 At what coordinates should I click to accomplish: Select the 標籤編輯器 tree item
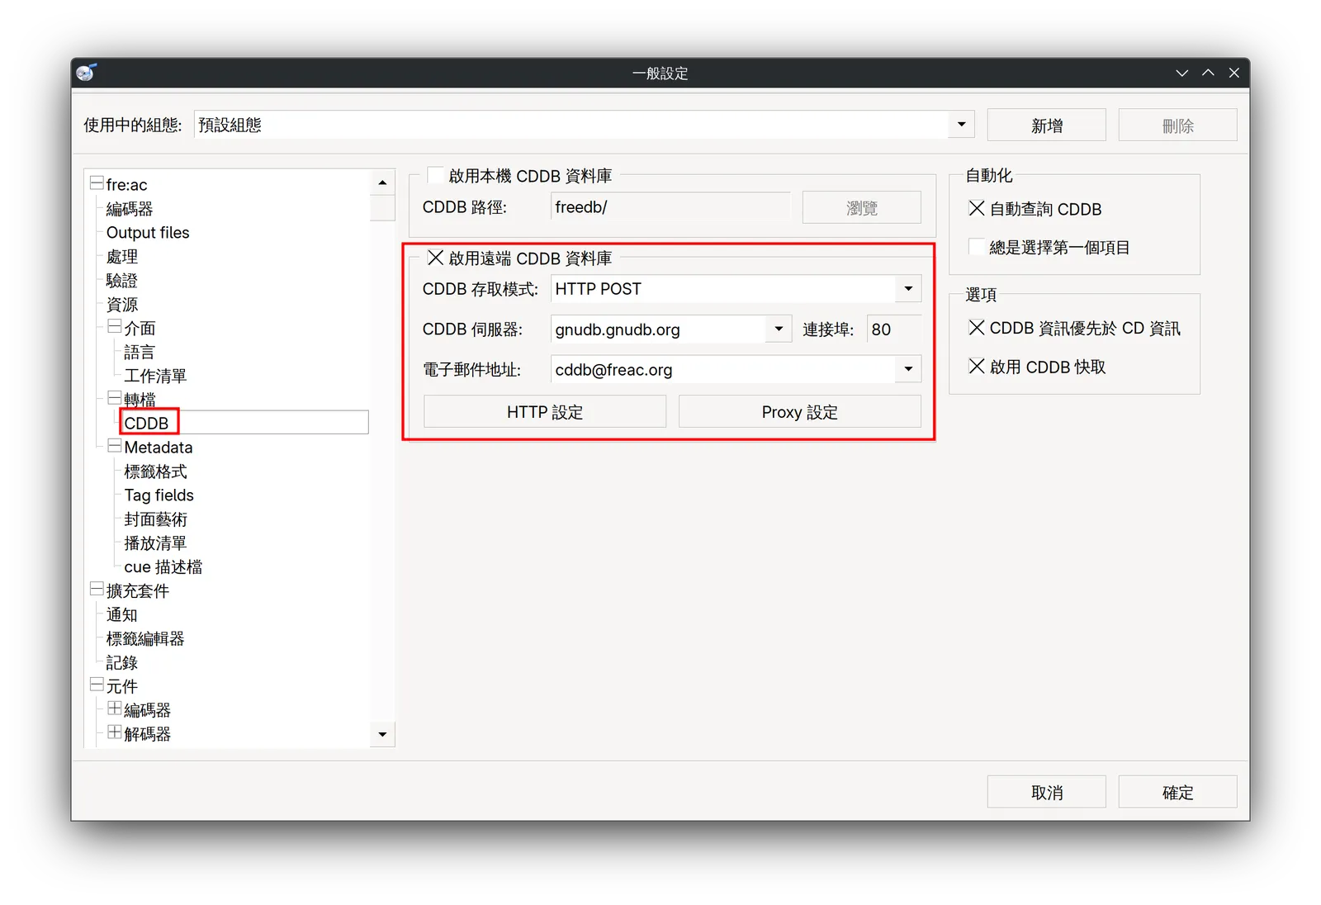click(x=145, y=639)
